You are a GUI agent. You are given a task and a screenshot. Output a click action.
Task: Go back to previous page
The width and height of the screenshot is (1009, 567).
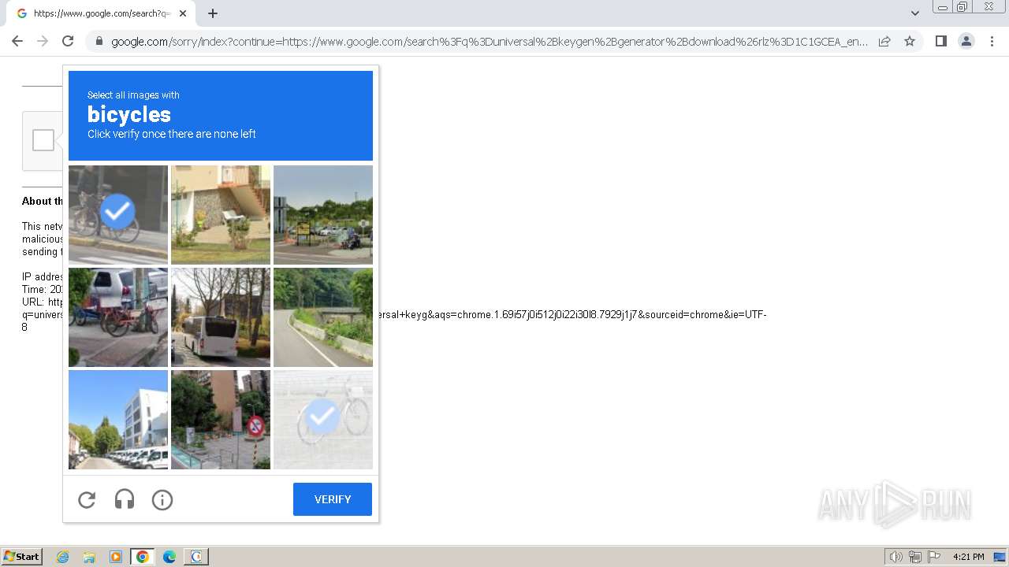point(17,41)
